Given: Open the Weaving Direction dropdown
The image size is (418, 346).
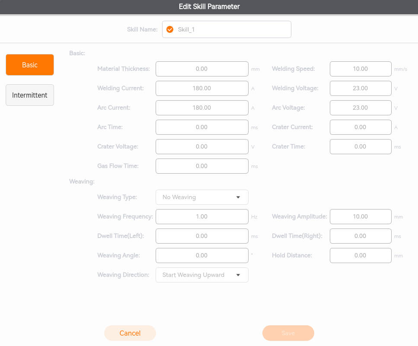Looking at the screenshot, I should click(202, 275).
